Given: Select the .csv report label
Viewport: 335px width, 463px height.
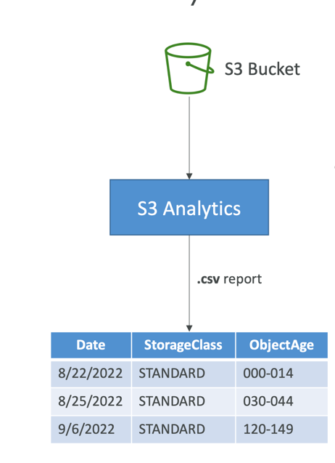Looking at the screenshot, I should [x=229, y=279].
